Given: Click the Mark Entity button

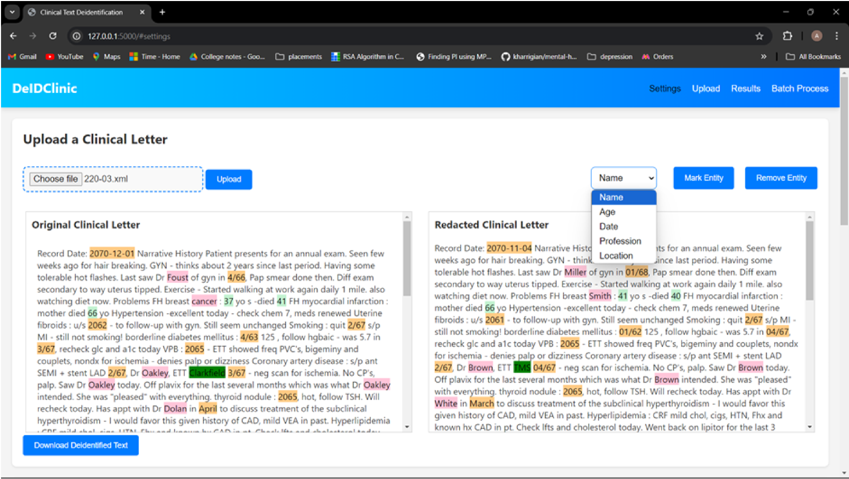Looking at the screenshot, I should 703,178.
